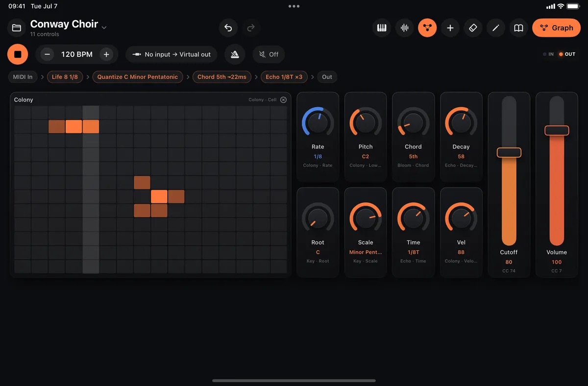Screen dimensions: 588x386
Task: Open the project folder browser
Action: [x=17, y=28]
